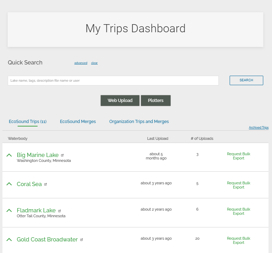Open external link icon beside Coral Sea
272x253 pixels.
coord(46,184)
